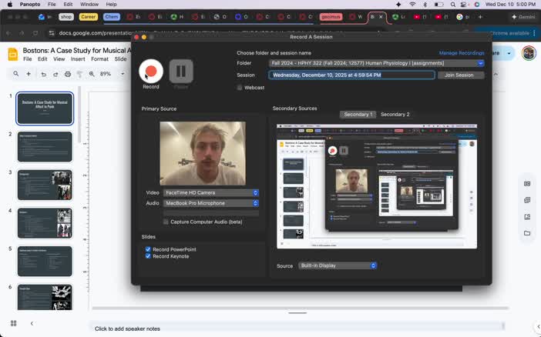Click the print icon in Slides toolbar
This screenshot has height=337, width=541.
coord(68,74)
